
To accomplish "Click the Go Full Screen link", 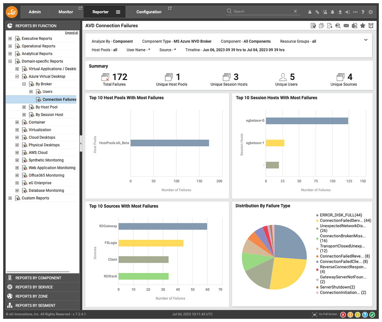I will click(328, 314).
